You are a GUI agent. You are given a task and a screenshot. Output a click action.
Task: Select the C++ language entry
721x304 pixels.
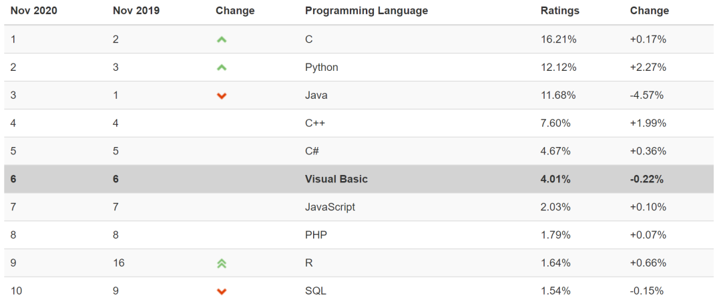pos(315,123)
